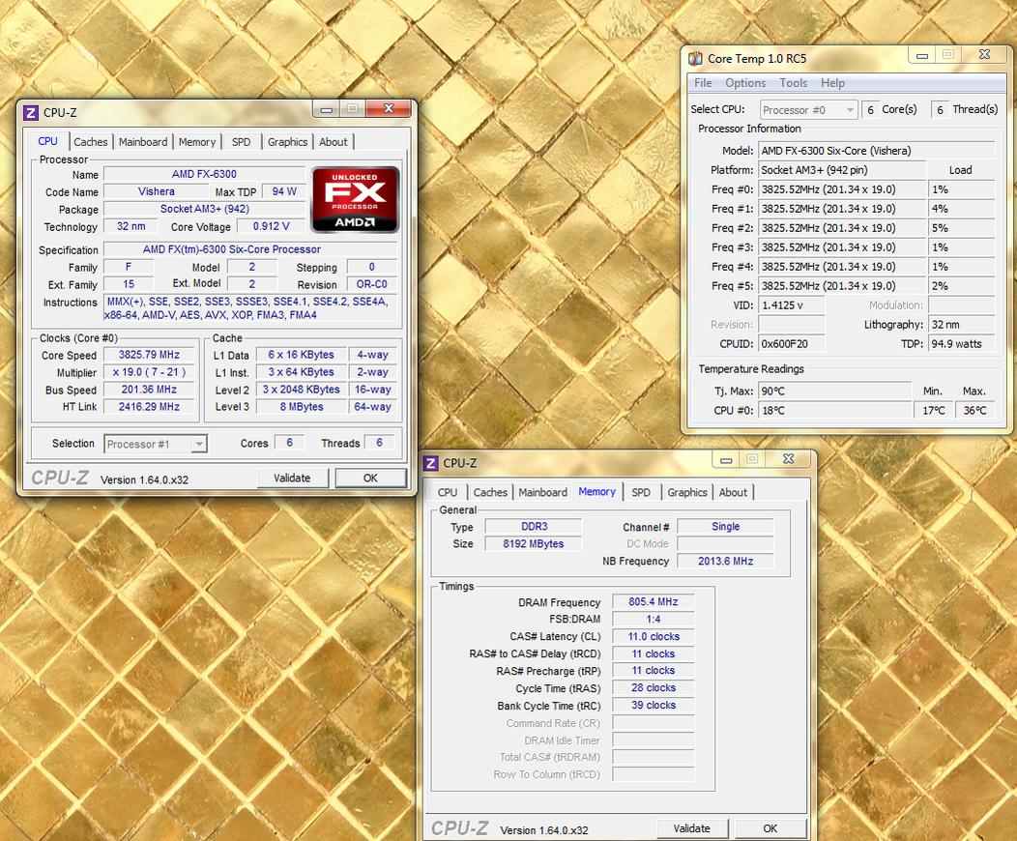Screen dimensions: 1017x841
Task: Switch to the Graphics tab in CPU-Z Memory window
Action: [687, 493]
